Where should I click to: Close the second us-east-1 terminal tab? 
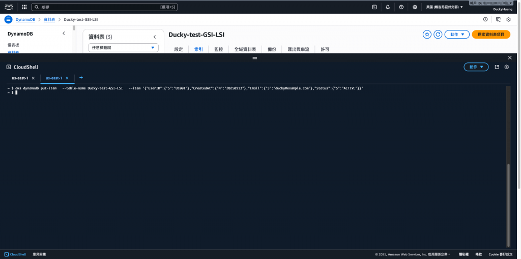[67, 78]
